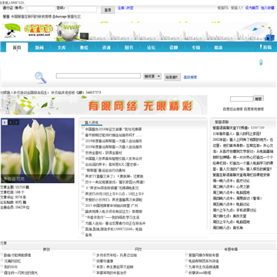Viewport: 277px width, 277px height.
Task: Show slide 3 in the tulip slideshow
Action: pyautogui.click(x=16, y=122)
